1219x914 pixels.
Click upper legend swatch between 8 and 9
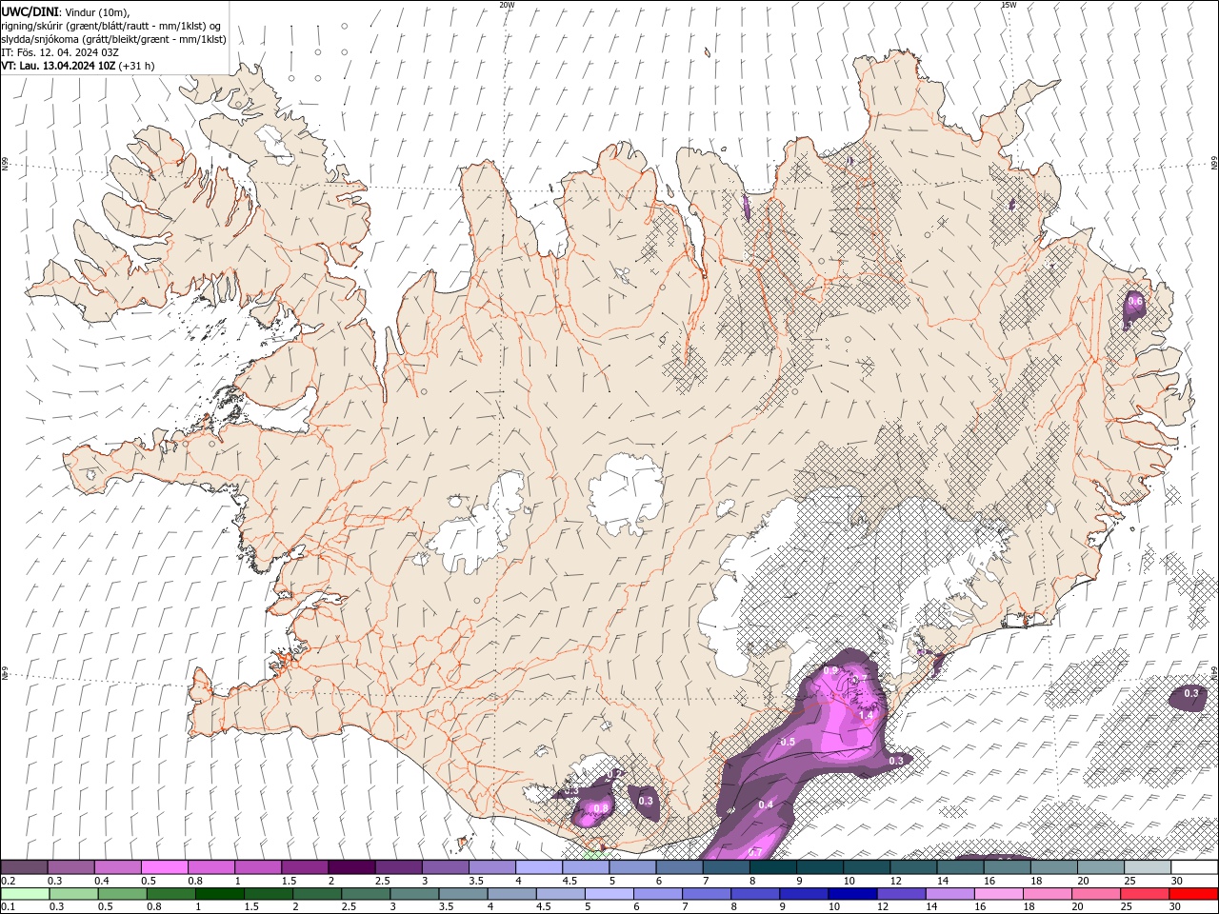tap(772, 867)
